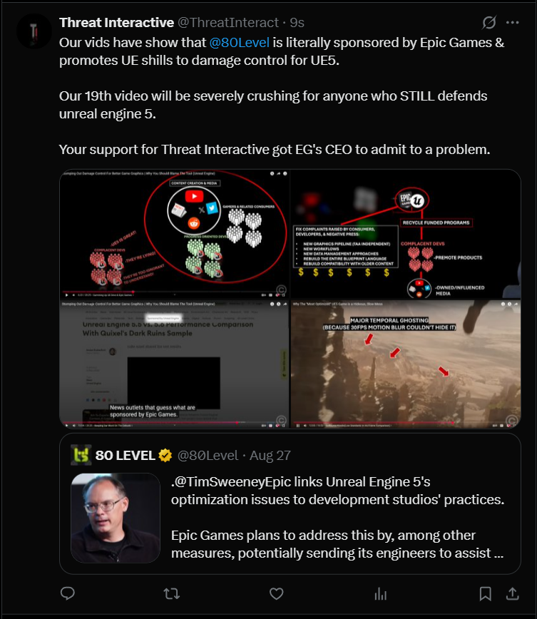Open the share upload icon
The height and width of the screenshot is (619, 537).
point(512,593)
